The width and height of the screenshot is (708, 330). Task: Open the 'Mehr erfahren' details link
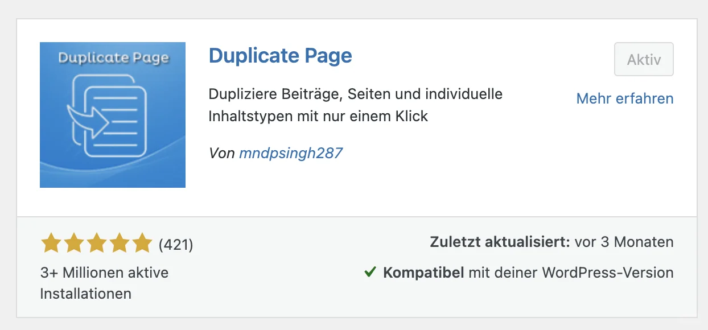tap(624, 98)
